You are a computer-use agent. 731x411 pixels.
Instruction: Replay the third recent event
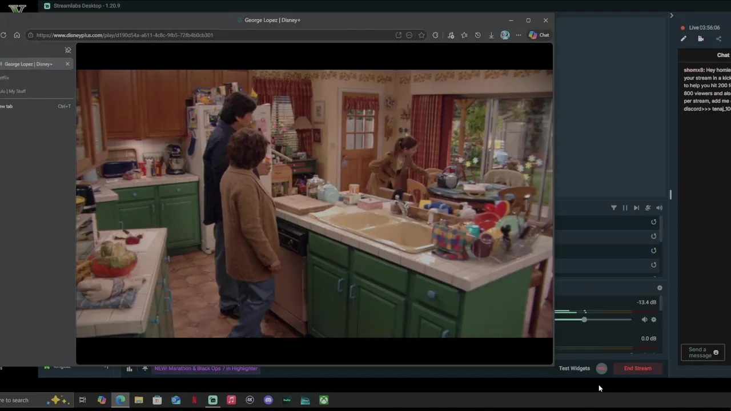point(653,251)
